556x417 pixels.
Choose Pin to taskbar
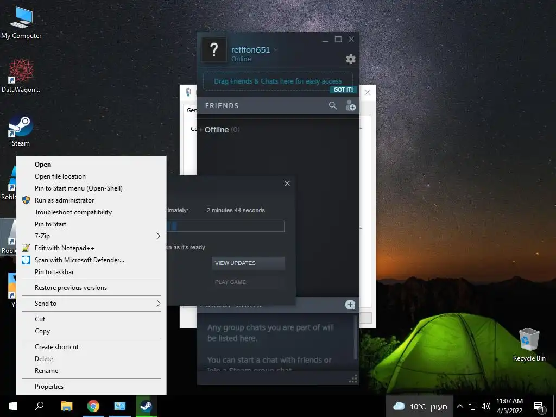pyautogui.click(x=91, y=272)
